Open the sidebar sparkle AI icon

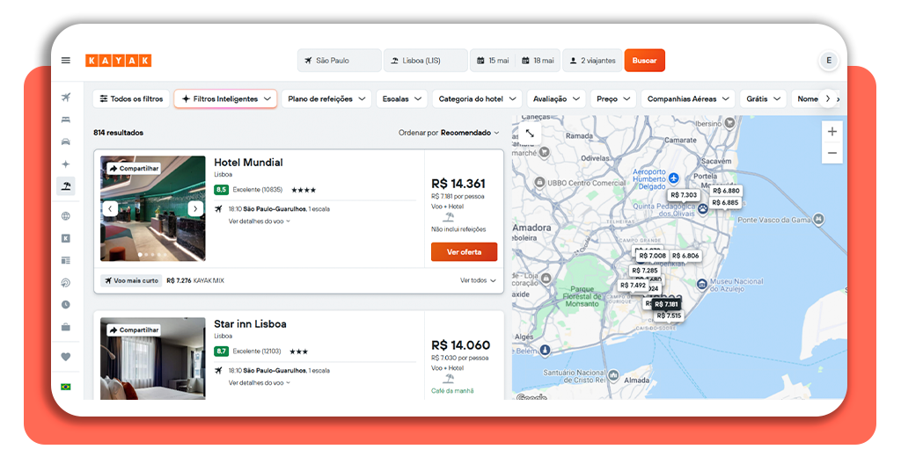tap(66, 164)
